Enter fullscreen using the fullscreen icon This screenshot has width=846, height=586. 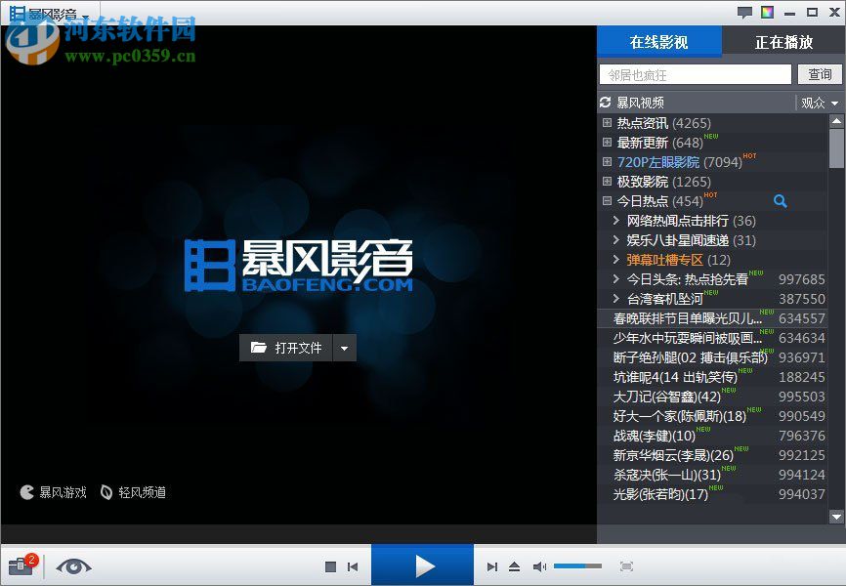pos(626,565)
